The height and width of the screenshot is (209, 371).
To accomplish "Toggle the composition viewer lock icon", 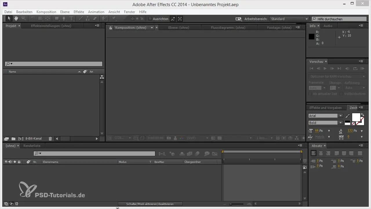I will [x=110, y=28].
